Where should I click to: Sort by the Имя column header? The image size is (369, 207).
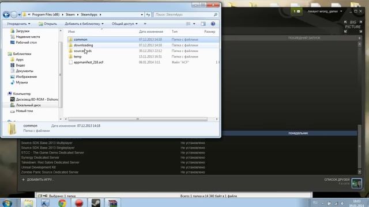point(71,32)
